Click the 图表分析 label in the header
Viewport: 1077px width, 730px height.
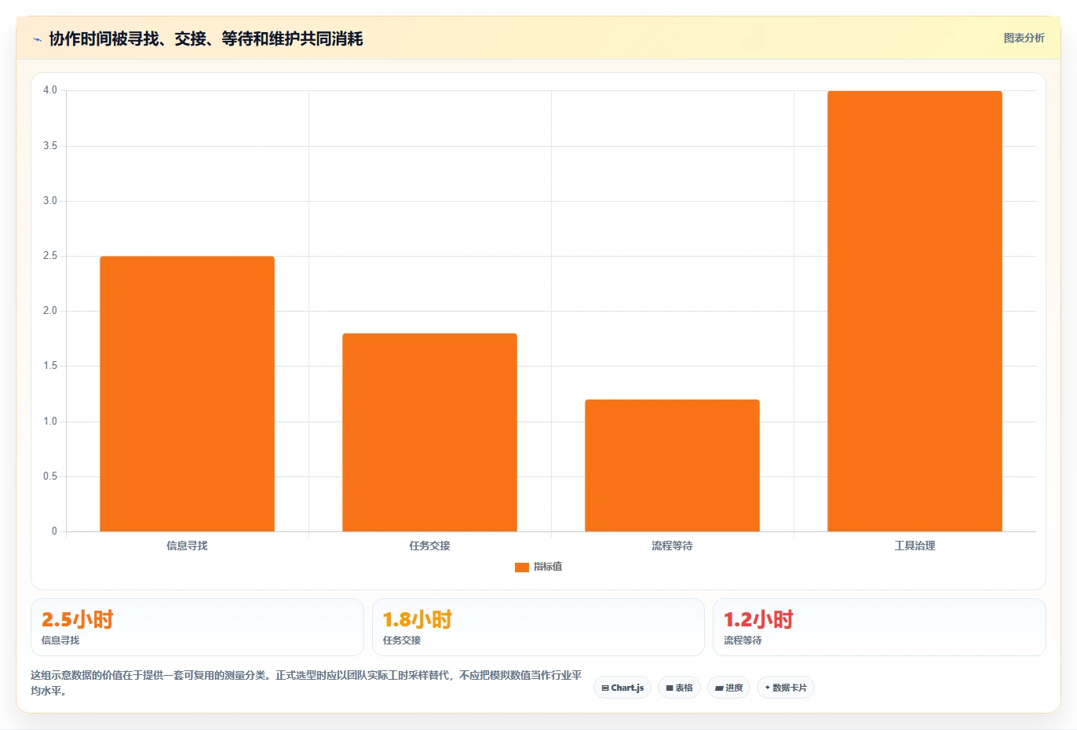1024,38
